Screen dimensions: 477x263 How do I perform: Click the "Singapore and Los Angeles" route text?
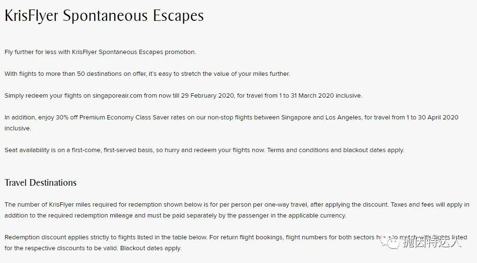pyautogui.click(x=321, y=118)
